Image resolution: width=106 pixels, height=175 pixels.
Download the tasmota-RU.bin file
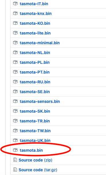(x=35, y=82)
